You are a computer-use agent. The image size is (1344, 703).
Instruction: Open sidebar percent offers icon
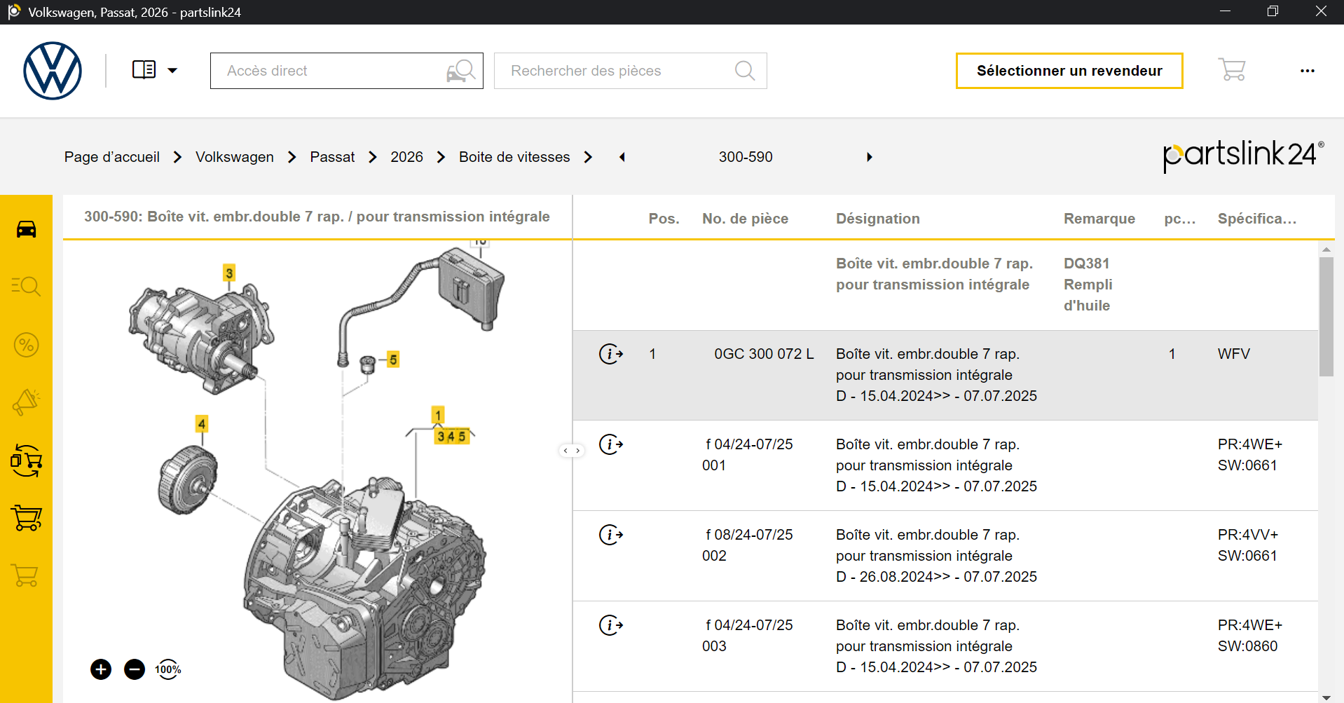(x=27, y=345)
